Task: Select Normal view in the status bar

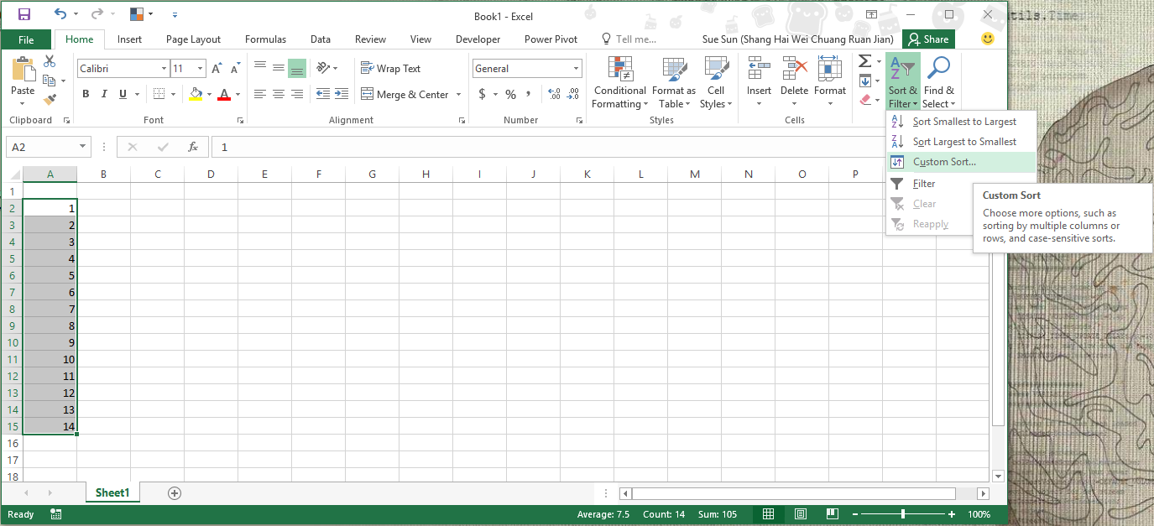Action: click(x=768, y=514)
